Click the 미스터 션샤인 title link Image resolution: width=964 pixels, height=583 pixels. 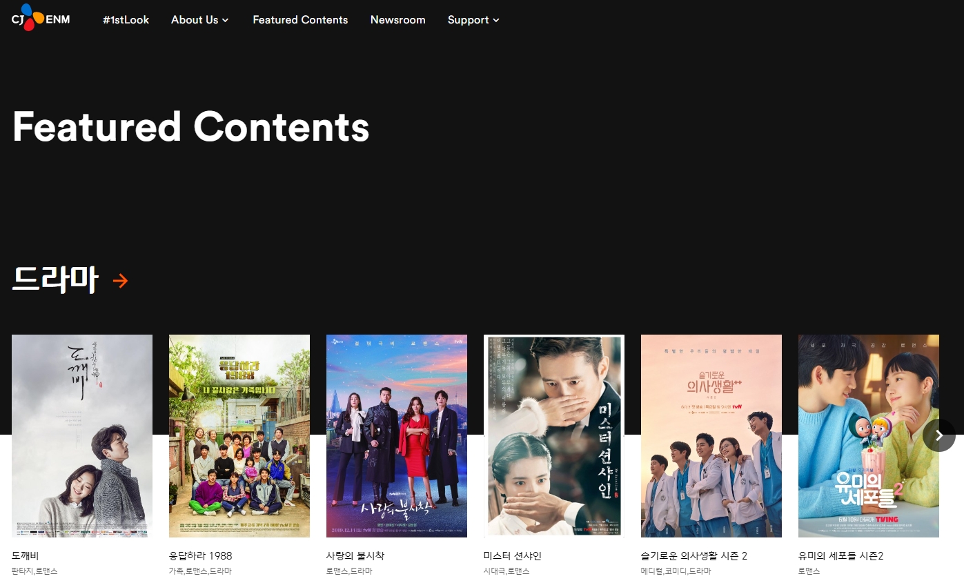point(513,556)
